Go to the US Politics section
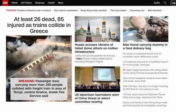Screen dimensions: 176x112 point(26,3)
